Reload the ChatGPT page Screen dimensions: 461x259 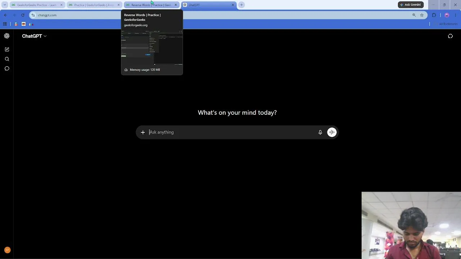[23, 15]
